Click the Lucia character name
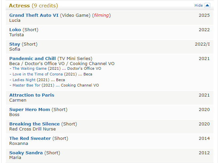 point(15,20)
